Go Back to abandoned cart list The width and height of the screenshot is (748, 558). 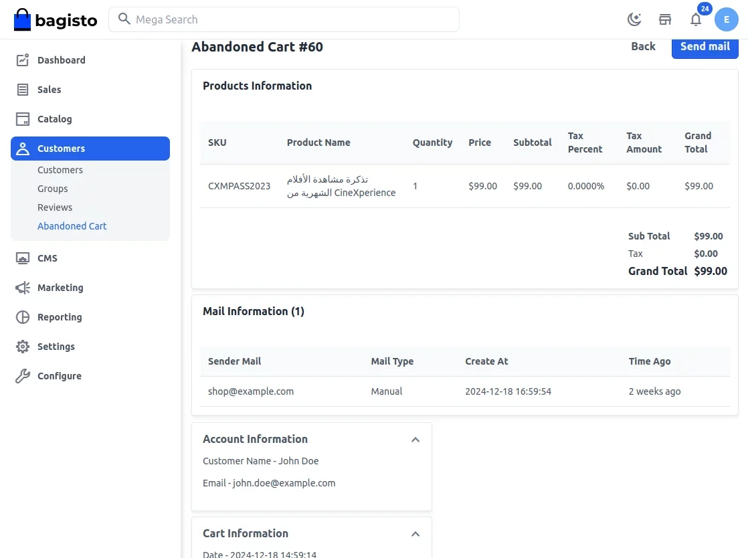click(643, 47)
